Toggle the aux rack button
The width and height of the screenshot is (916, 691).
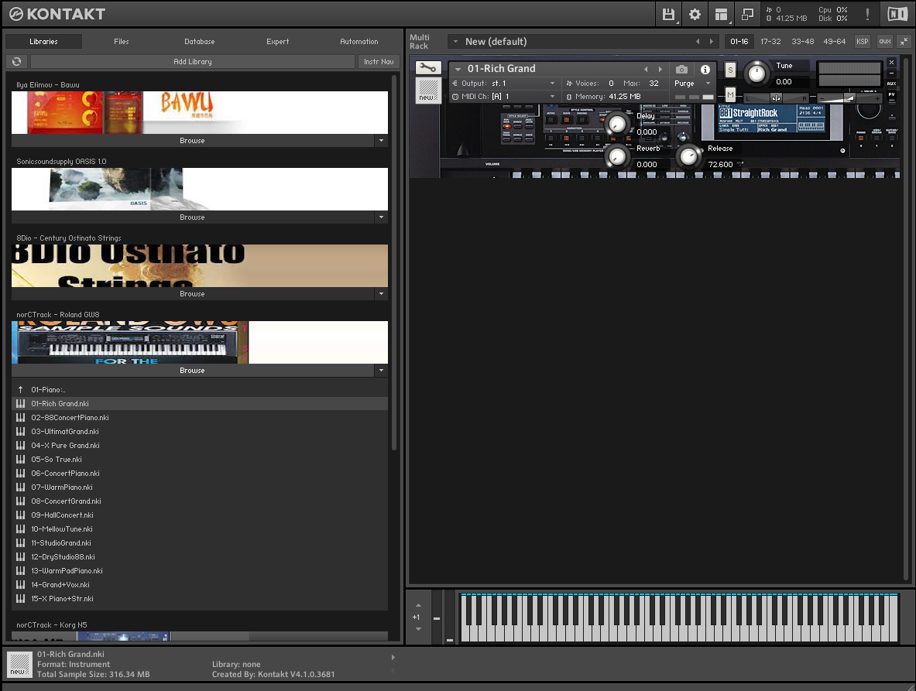pos(885,42)
